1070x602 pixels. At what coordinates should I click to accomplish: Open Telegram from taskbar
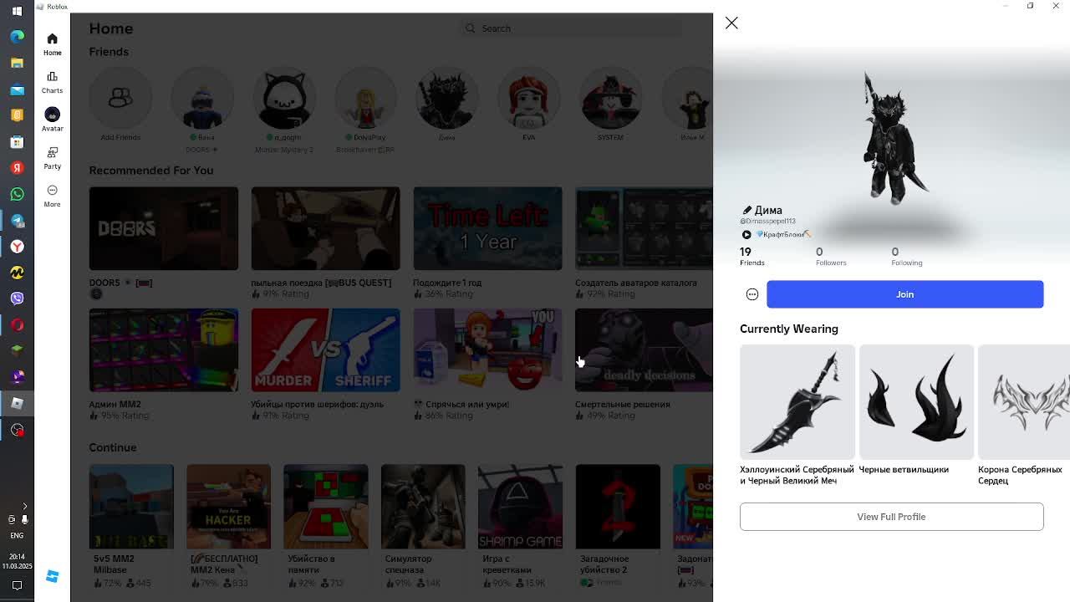coord(17,221)
